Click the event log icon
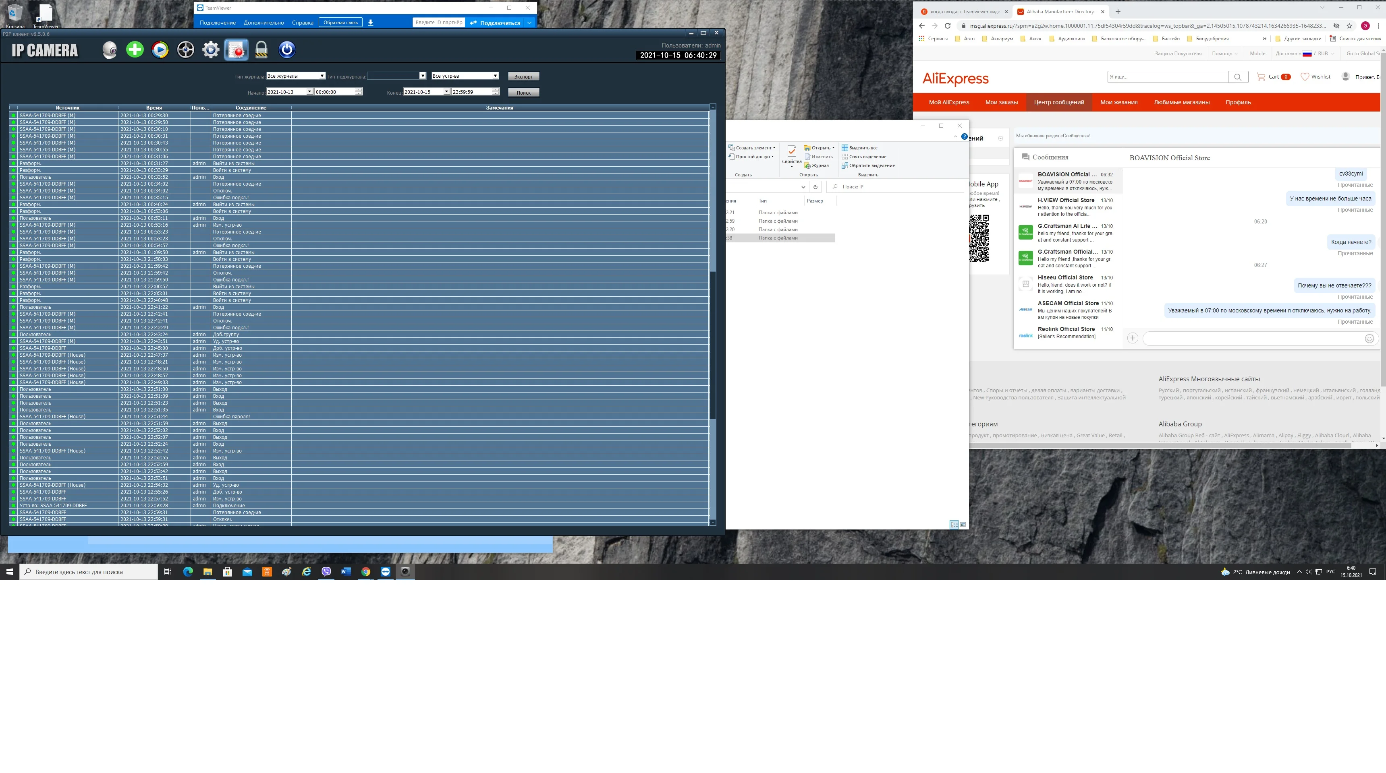1386x773 pixels. [x=236, y=50]
